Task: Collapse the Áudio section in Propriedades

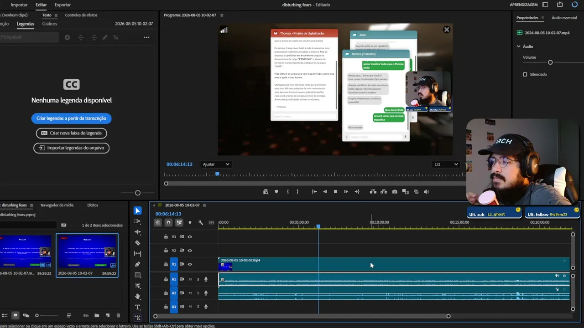Action: [518, 46]
